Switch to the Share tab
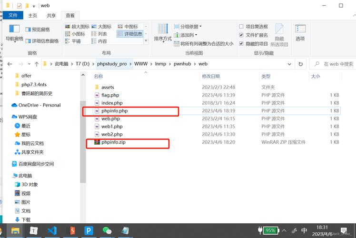Screen dimensions: 356x238 pyautogui.click(x=51, y=15)
